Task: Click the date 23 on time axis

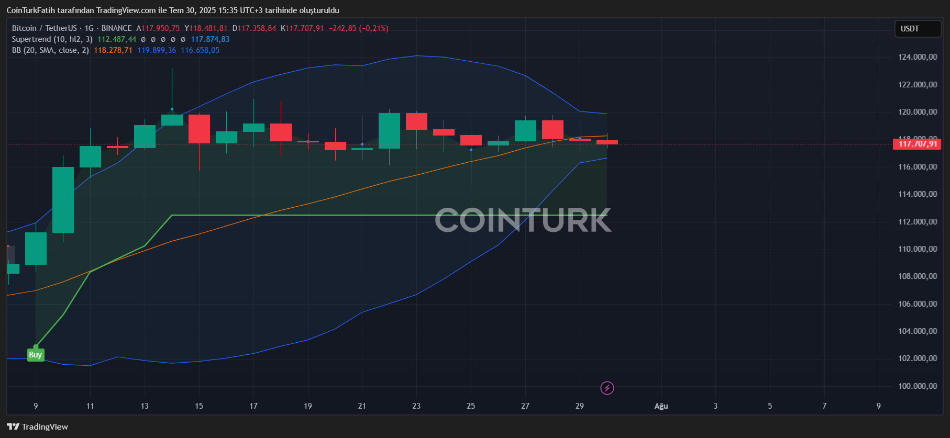Action: tap(416, 406)
